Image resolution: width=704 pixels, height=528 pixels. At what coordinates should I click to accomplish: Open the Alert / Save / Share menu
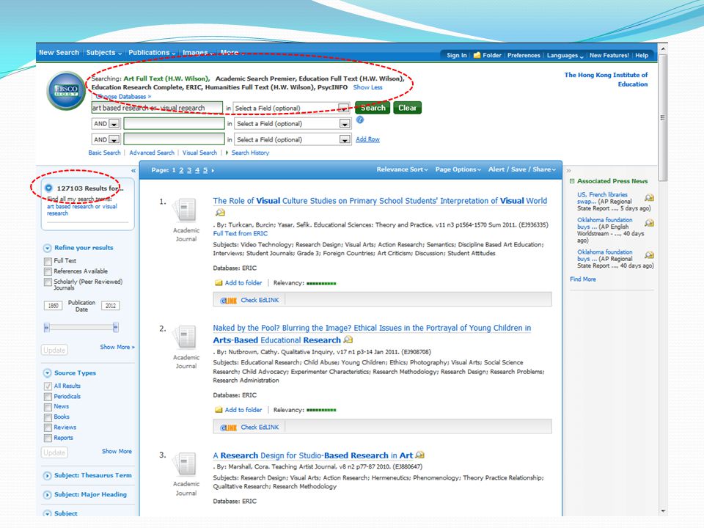click(x=522, y=169)
